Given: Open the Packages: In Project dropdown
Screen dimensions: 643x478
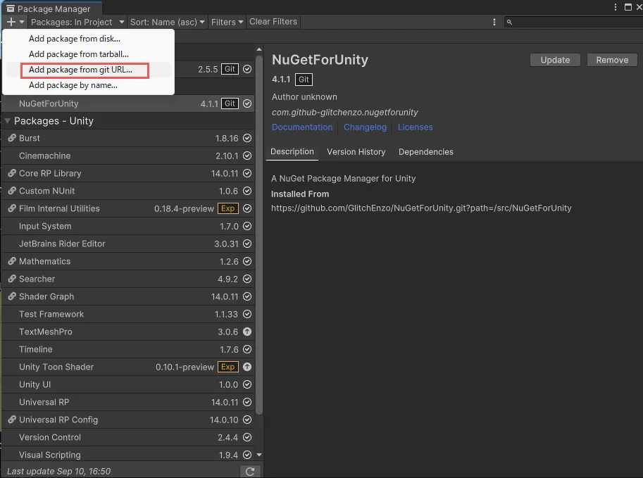Looking at the screenshot, I should coord(77,22).
